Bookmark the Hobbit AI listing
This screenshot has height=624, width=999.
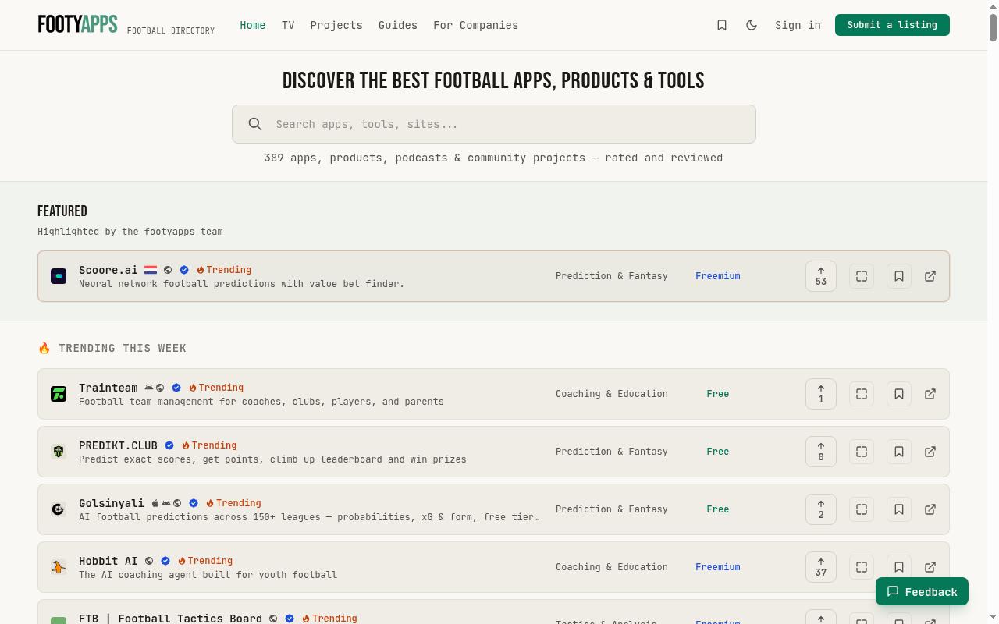click(899, 567)
